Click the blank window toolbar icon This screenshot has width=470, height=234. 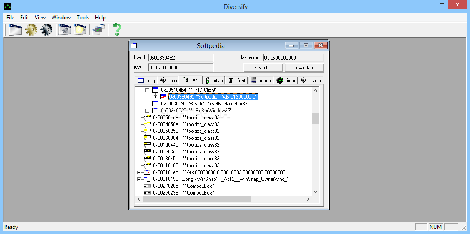(x=15, y=29)
